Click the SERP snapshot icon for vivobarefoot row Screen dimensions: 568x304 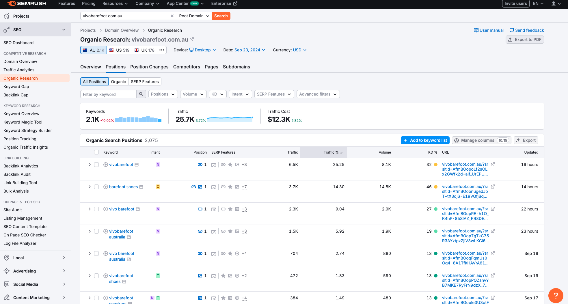coord(213,165)
